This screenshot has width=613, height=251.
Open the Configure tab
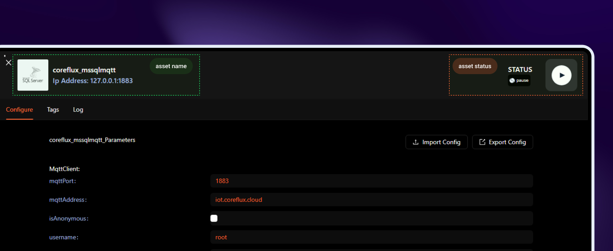point(20,110)
